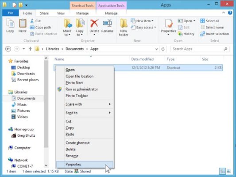This screenshot has height=177, width=236.
Task: Open Downloads in navigation pane
Action: (x=23, y=74)
